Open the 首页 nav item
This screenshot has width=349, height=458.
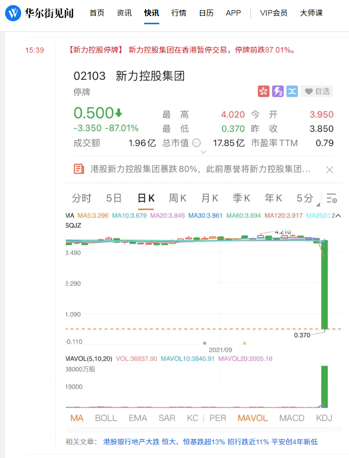[97, 13]
